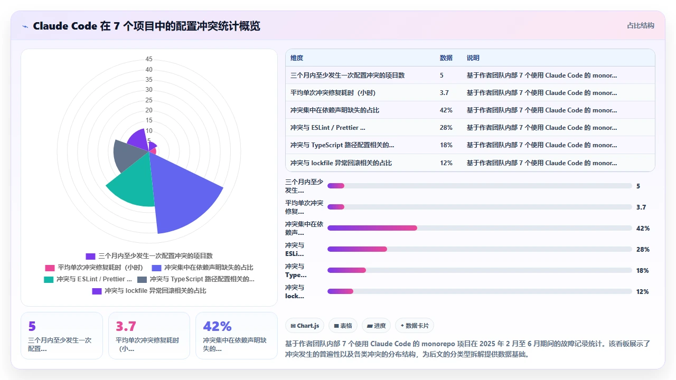This screenshot has width=676, height=380.
Task: Select table row 冲突与 ESLint / Prettier
Action: pos(470,128)
